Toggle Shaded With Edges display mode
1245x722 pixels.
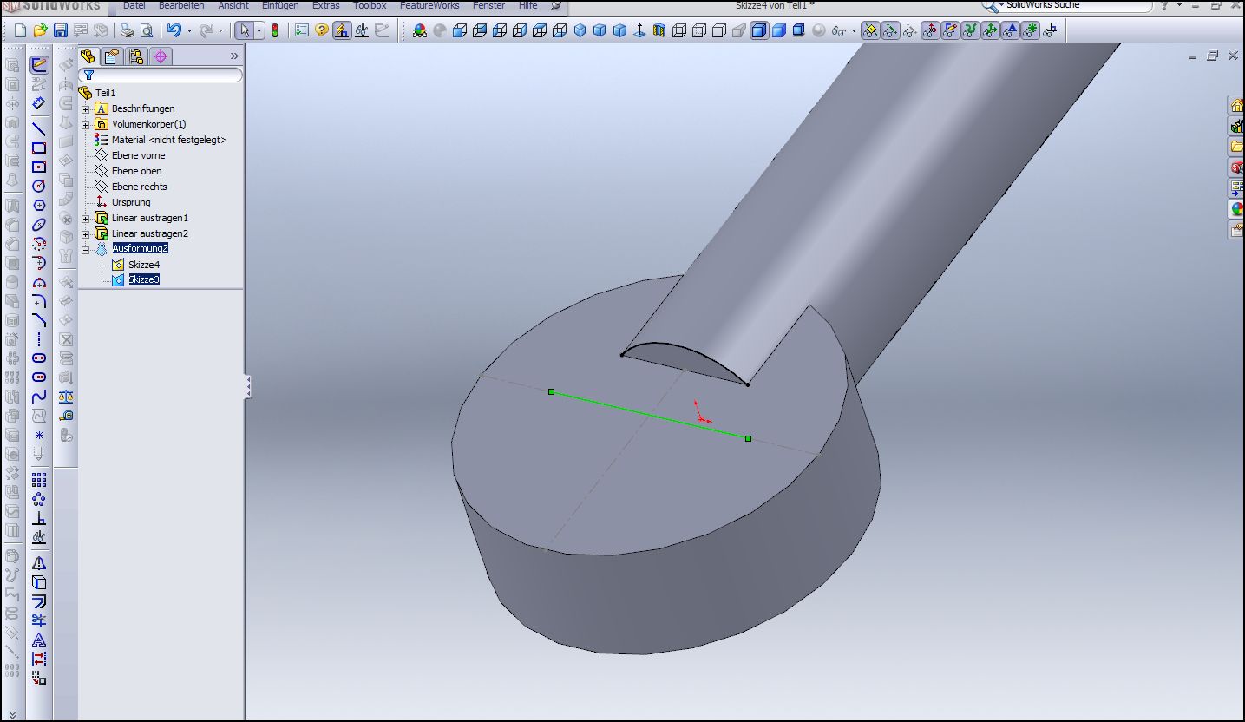pyautogui.click(x=759, y=31)
